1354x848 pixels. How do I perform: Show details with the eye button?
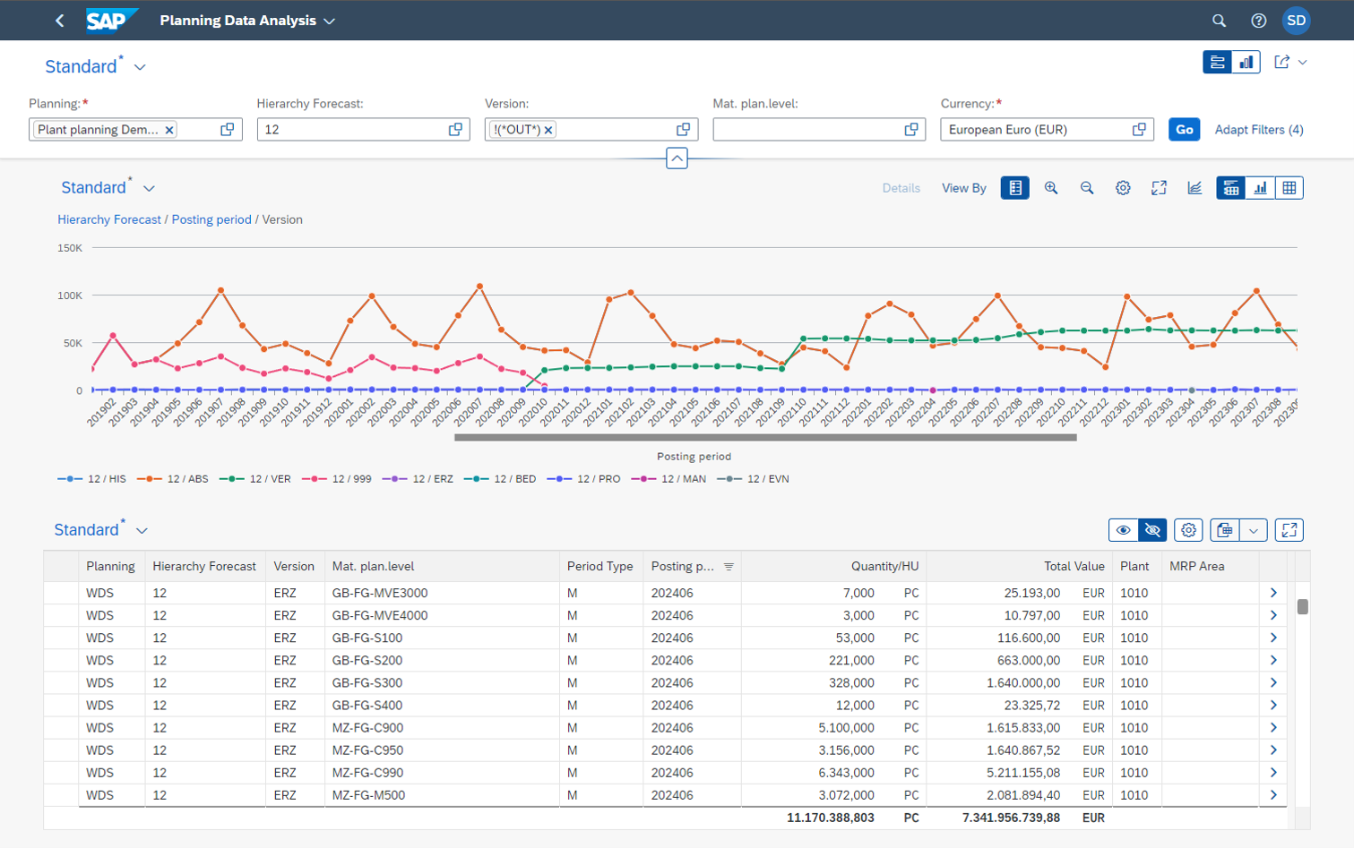pos(1123,530)
